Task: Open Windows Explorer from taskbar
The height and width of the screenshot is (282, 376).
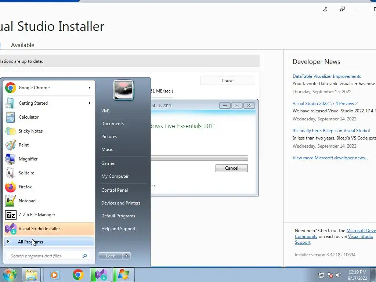Action: point(31,275)
